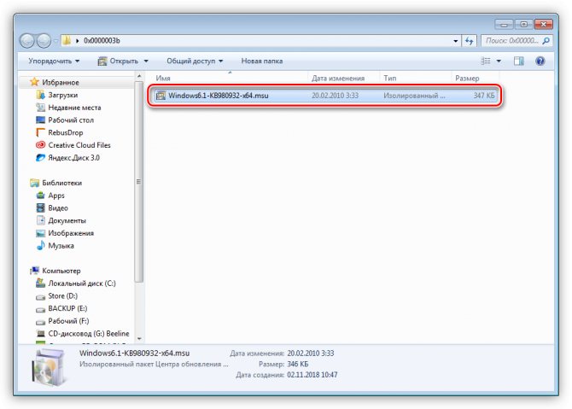
Task: Select Библиотеки in navigation pane
Action: 62,183
